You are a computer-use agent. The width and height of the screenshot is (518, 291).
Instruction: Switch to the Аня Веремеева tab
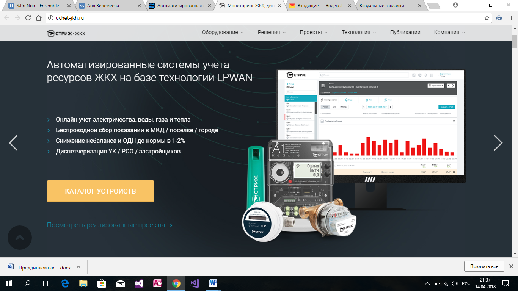[x=109, y=6]
